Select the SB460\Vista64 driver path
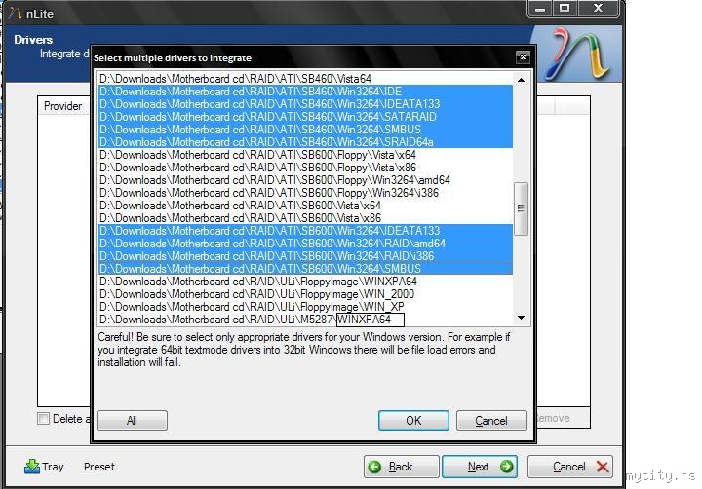The width and height of the screenshot is (702, 489). pyautogui.click(x=305, y=79)
